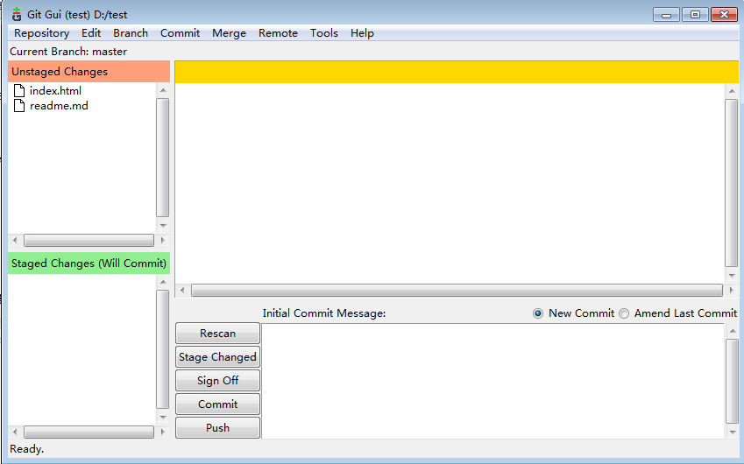Click the commit message vertical scrollbar thumb
The height and width of the screenshot is (464, 744).
732,382
